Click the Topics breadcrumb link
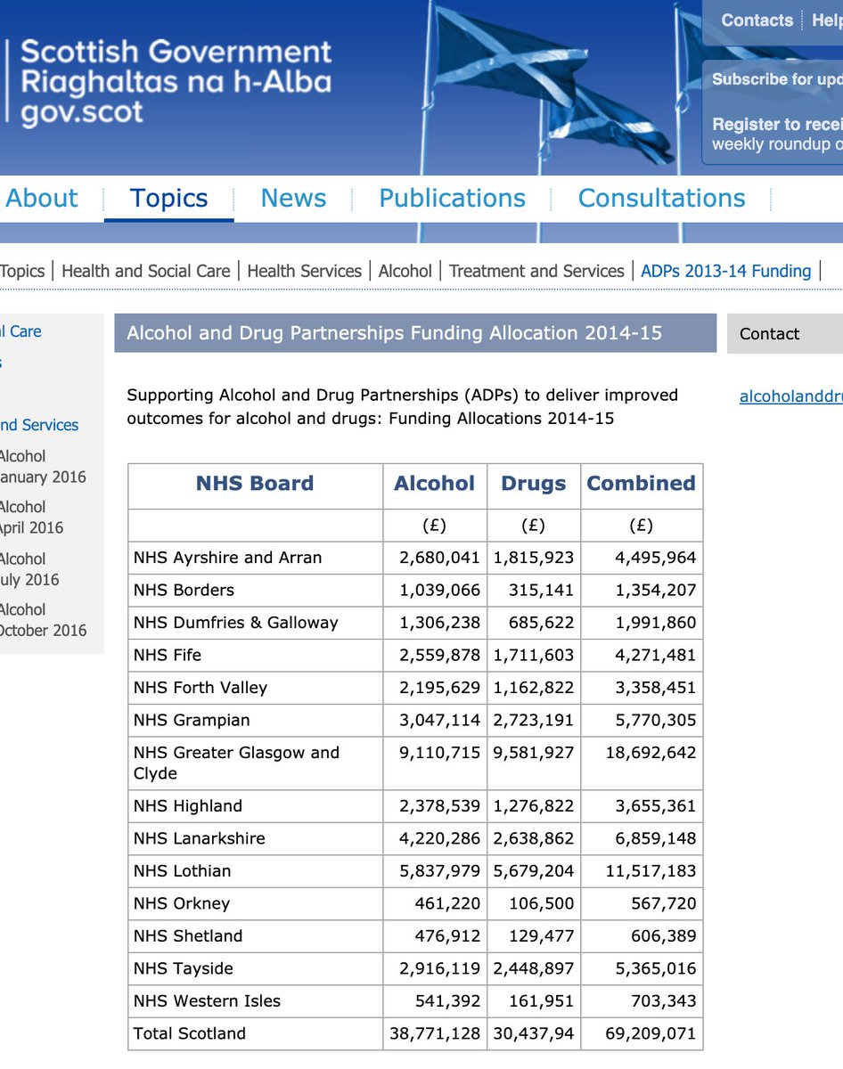Viewport: 843px width, 1069px height. [22, 271]
